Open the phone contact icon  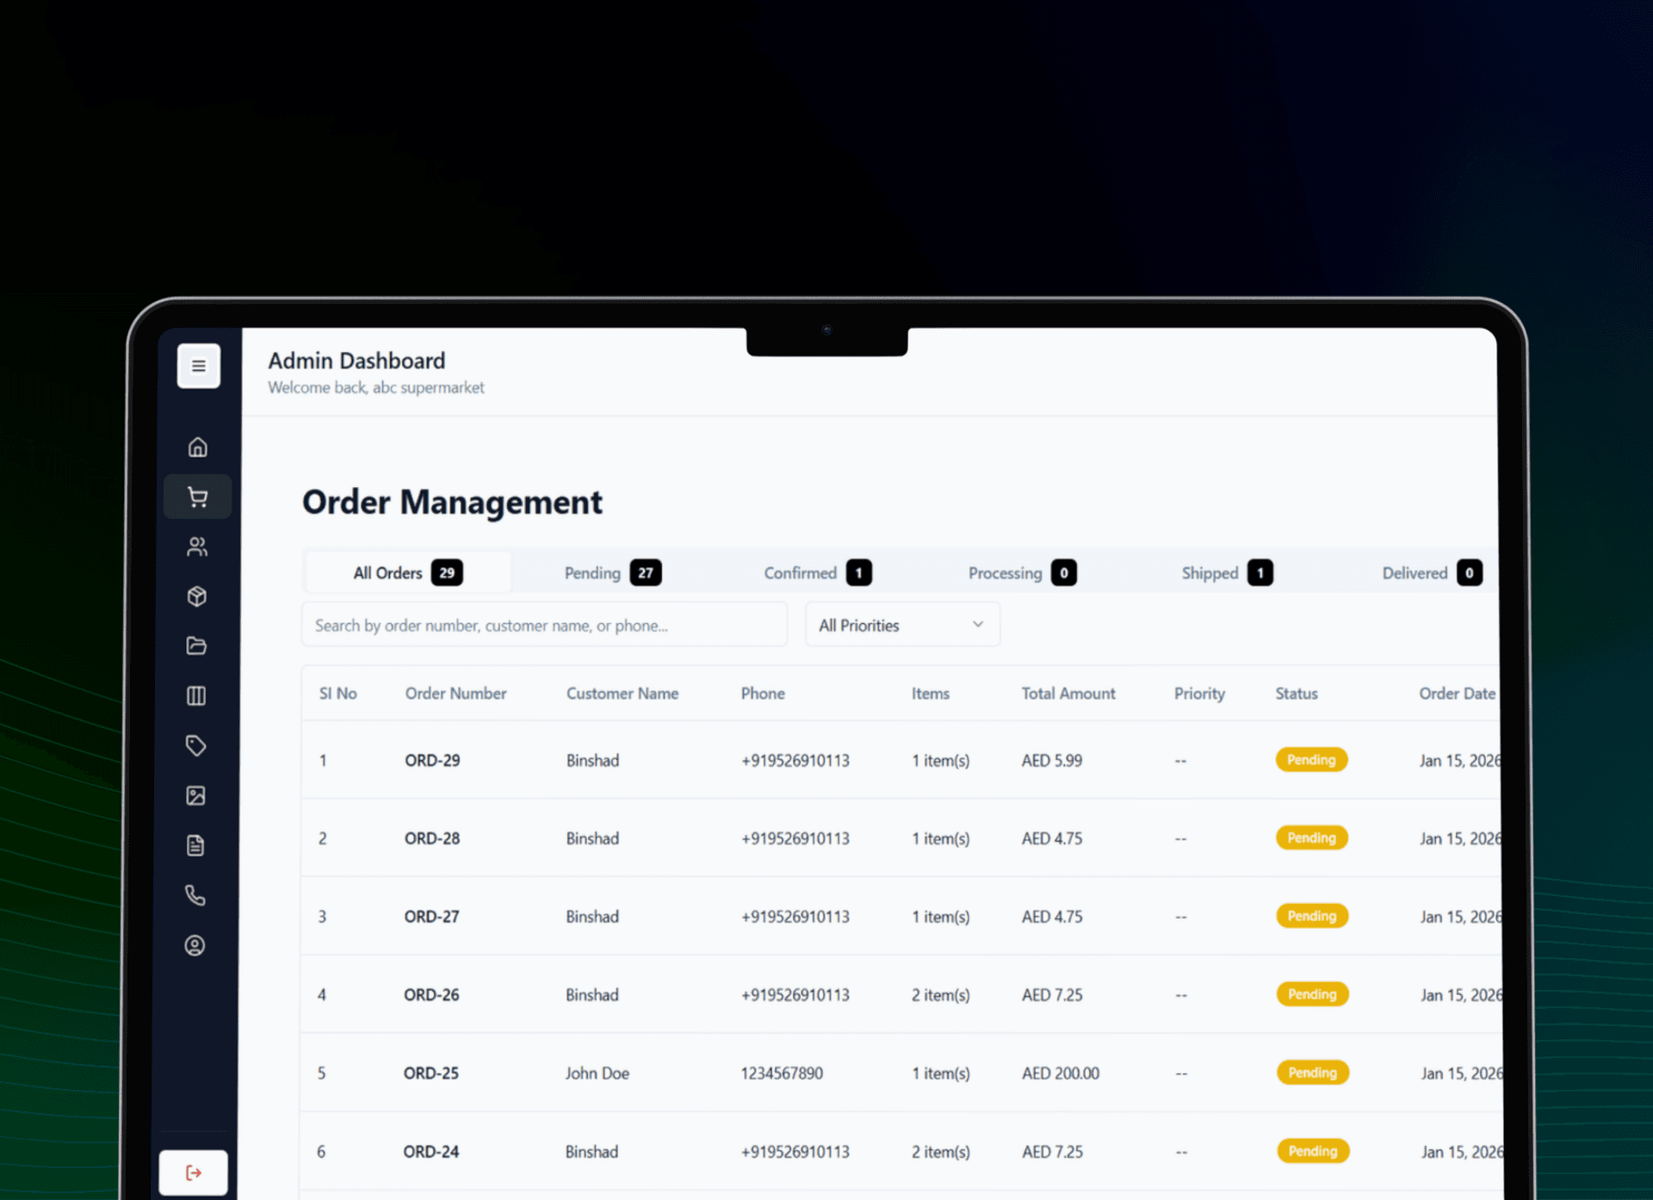(x=195, y=895)
